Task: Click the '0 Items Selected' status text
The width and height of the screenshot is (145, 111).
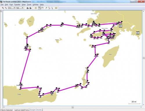Action: point(6,110)
